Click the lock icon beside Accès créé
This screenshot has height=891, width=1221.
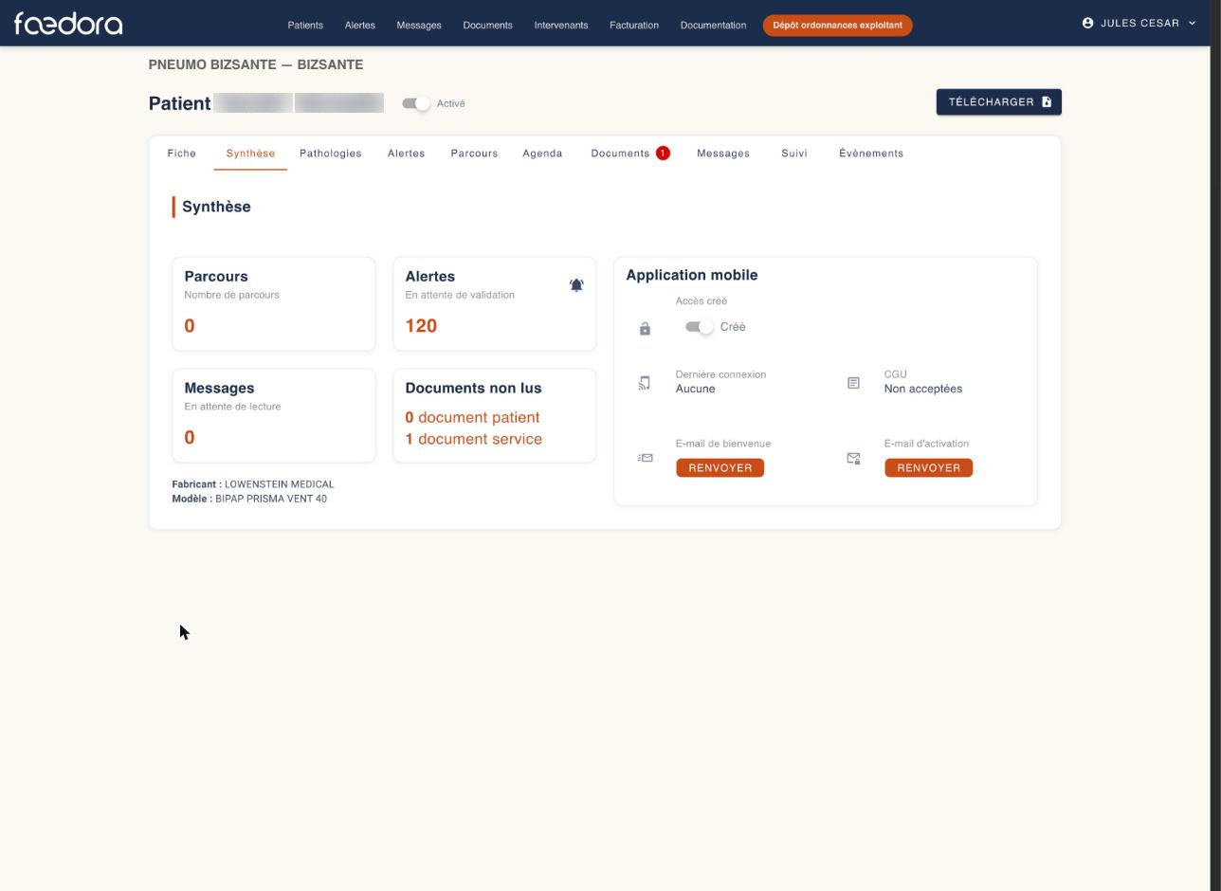(645, 329)
